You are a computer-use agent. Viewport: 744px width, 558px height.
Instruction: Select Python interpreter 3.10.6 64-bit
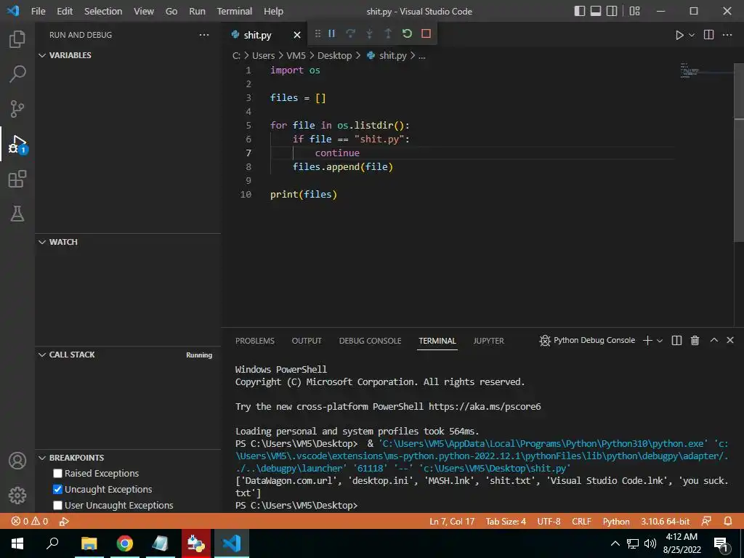click(666, 522)
